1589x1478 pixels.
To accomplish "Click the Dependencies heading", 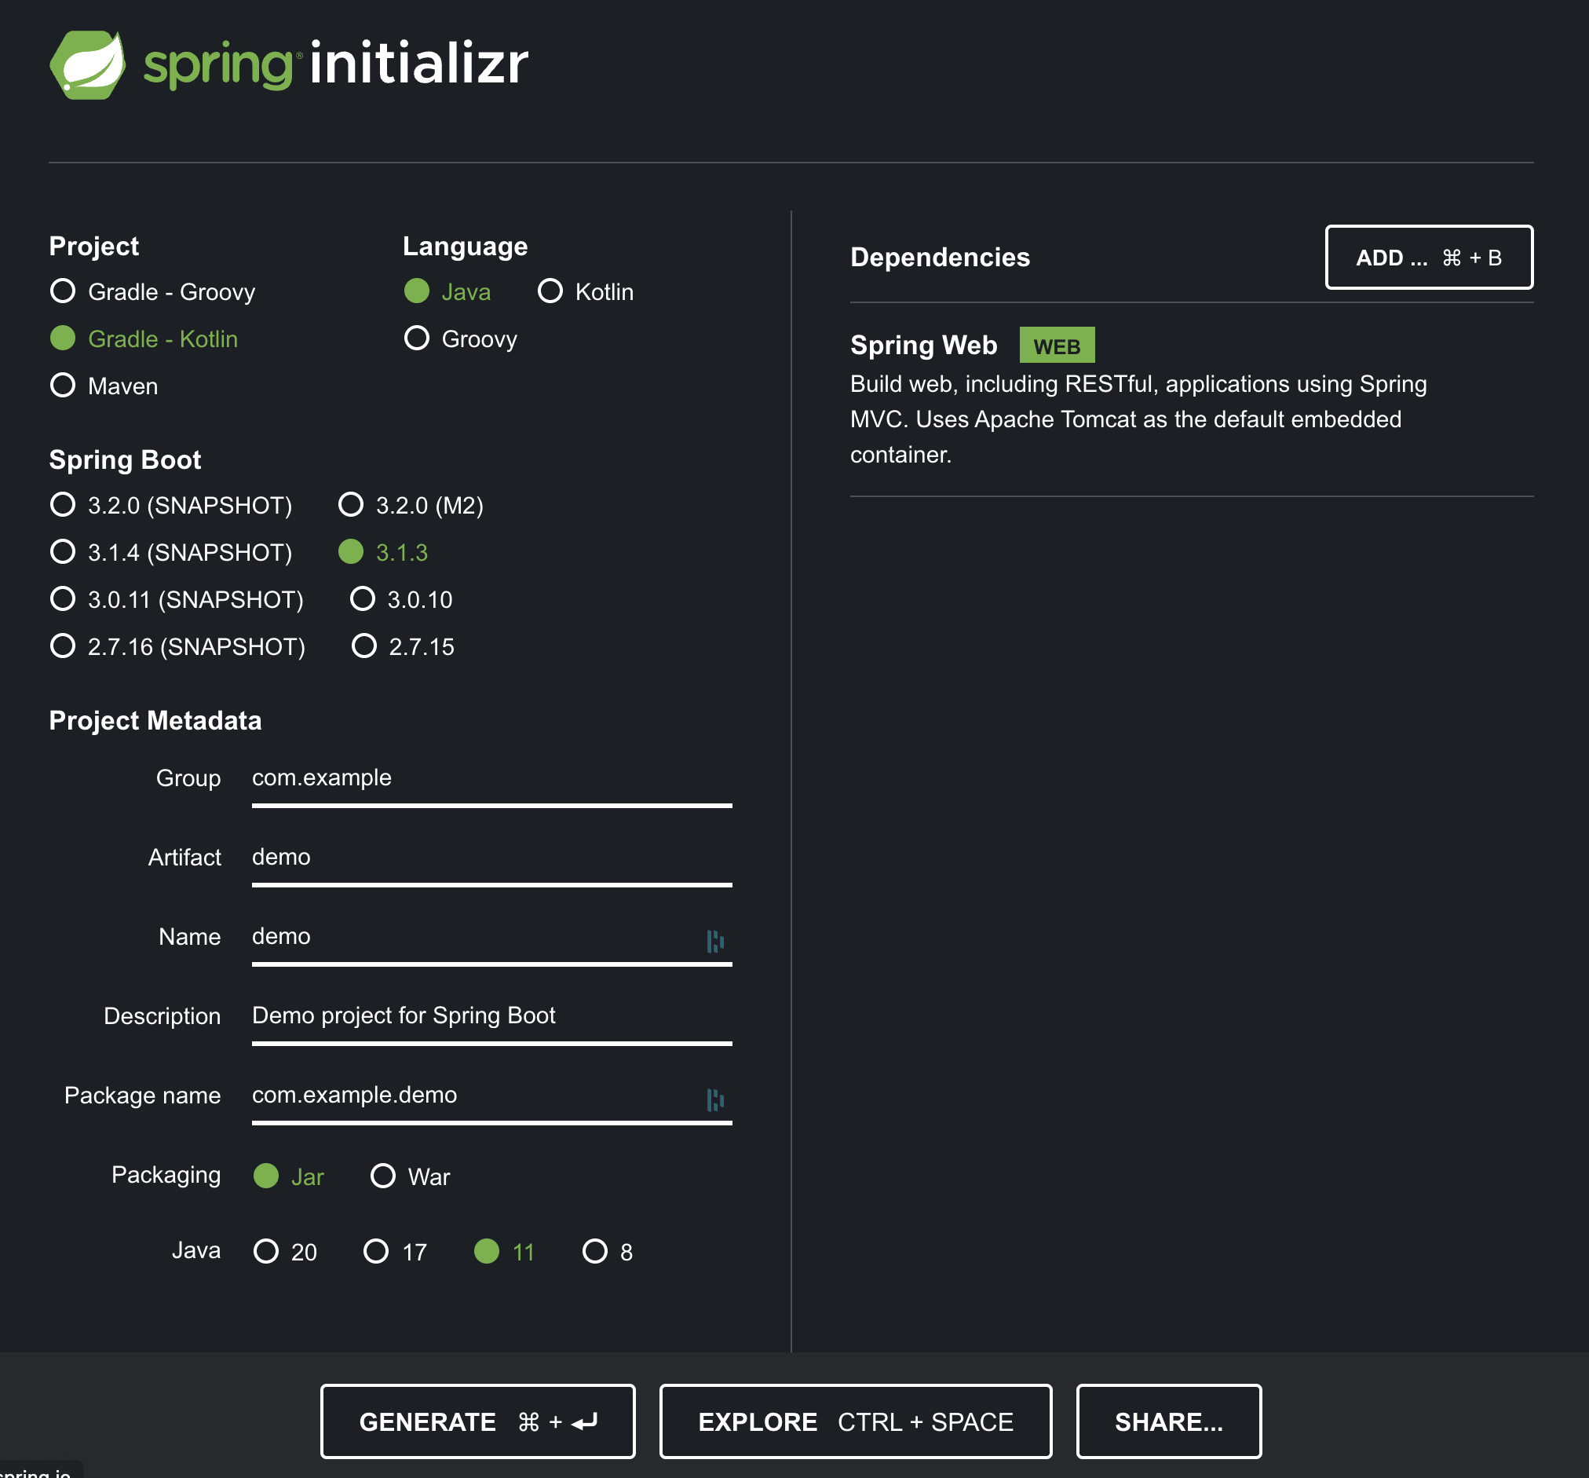I will click(940, 258).
